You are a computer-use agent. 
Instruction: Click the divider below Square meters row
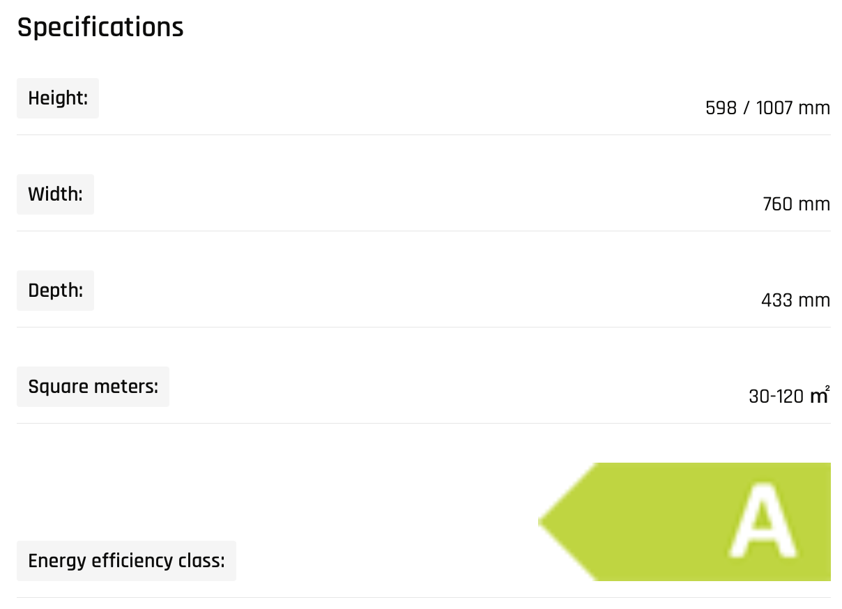[424, 423]
